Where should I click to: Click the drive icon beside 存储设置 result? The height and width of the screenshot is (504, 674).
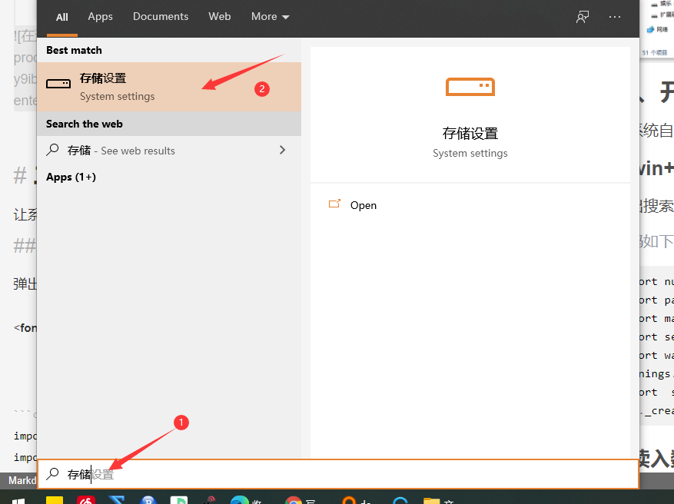pyautogui.click(x=58, y=84)
